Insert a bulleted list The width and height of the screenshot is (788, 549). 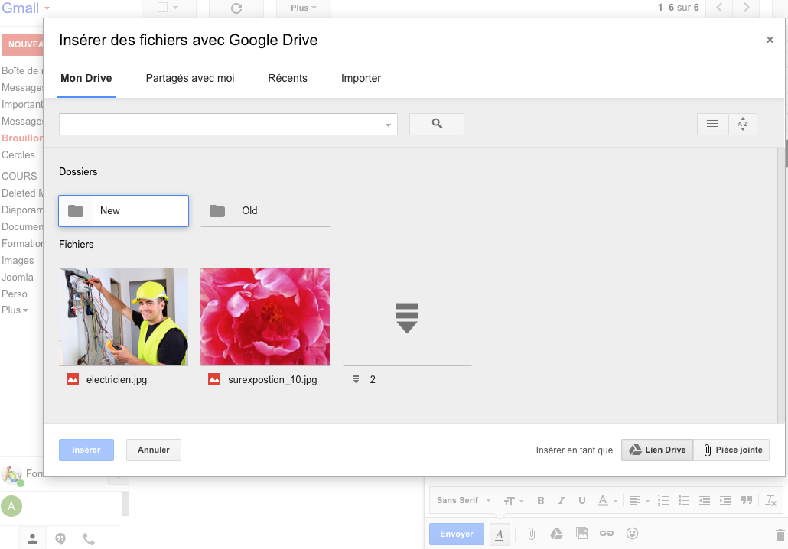pos(684,500)
